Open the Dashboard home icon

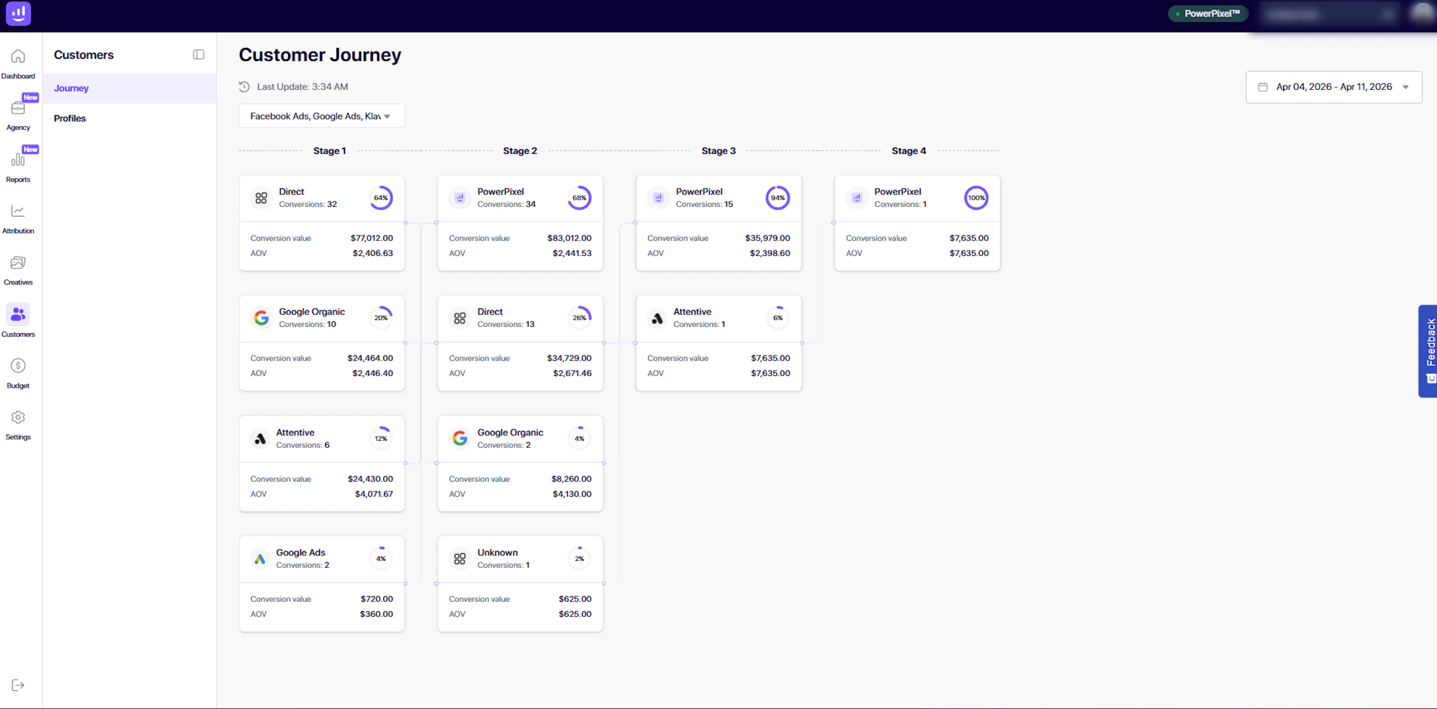coord(18,57)
